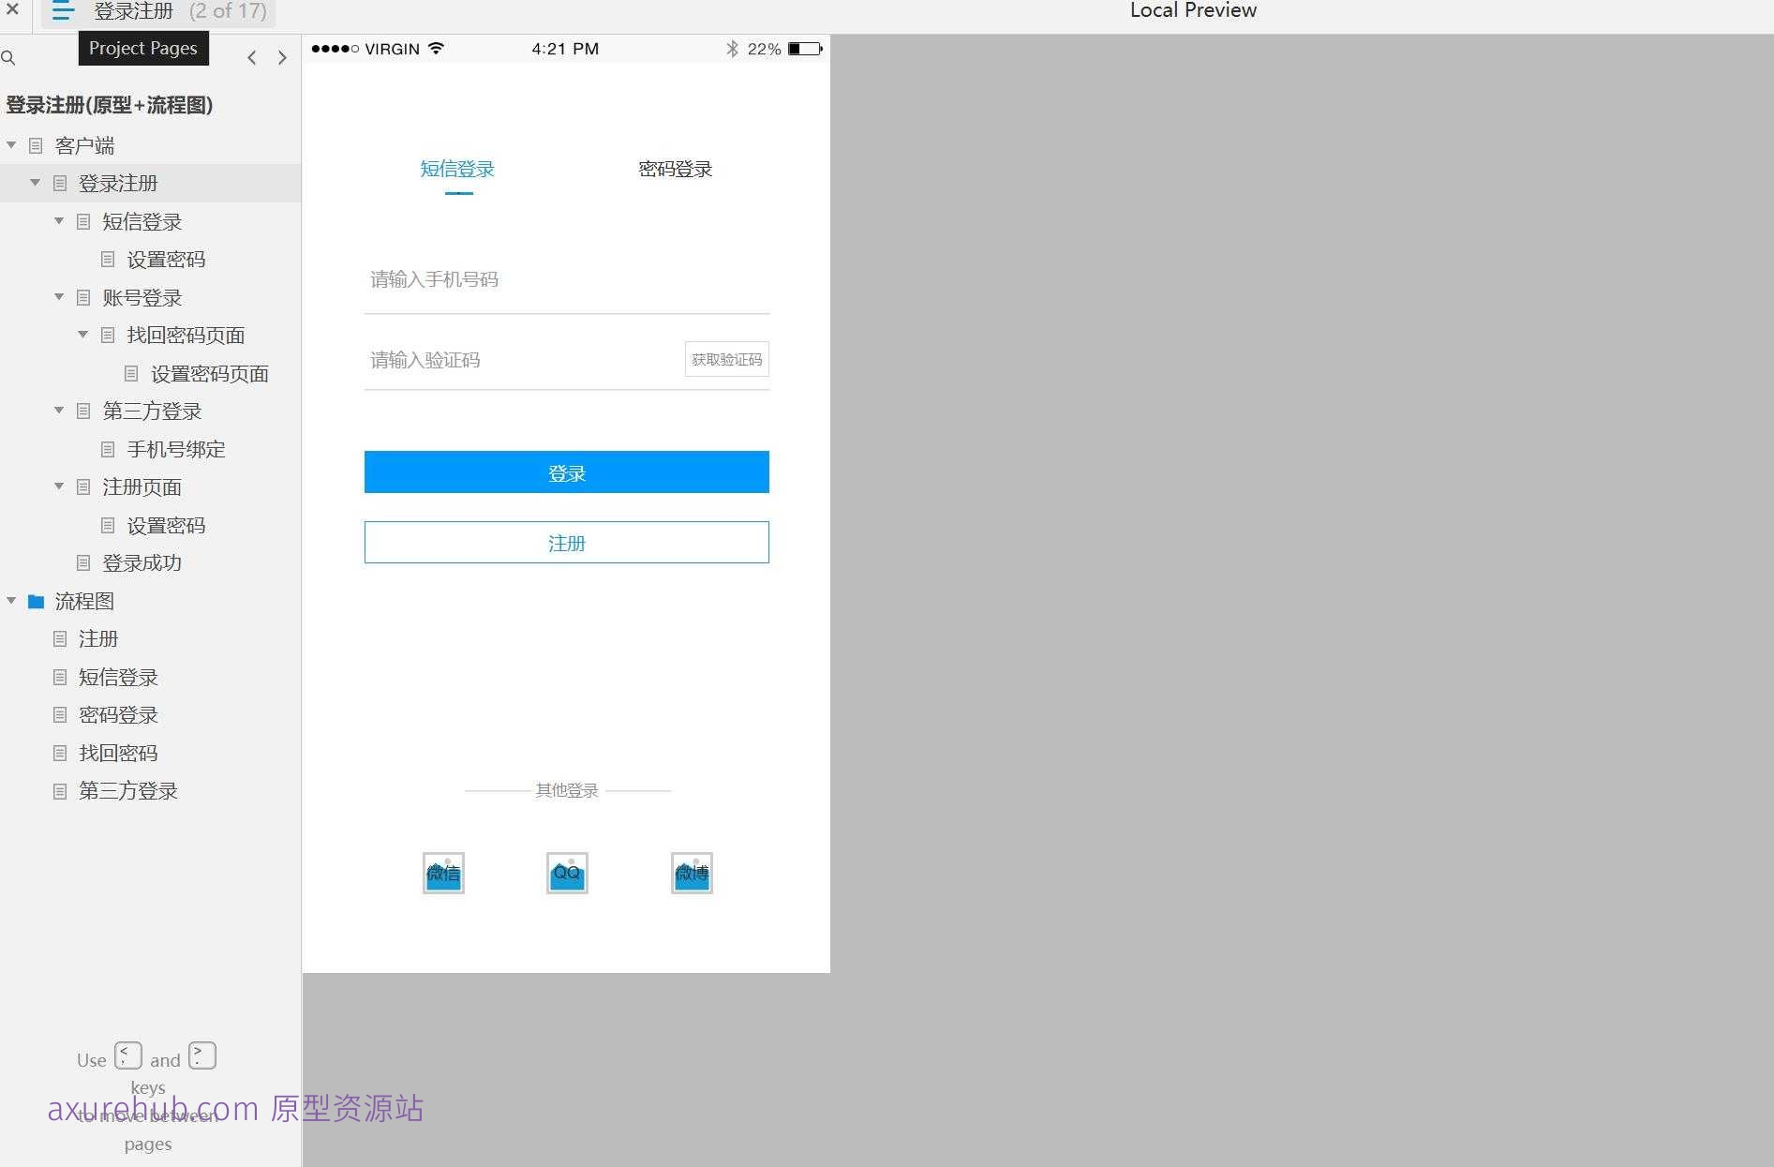Viewport: 1774px width, 1167px height.
Task: Switch to the 密码登录 tab in the phone preview
Action: [x=676, y=170]
